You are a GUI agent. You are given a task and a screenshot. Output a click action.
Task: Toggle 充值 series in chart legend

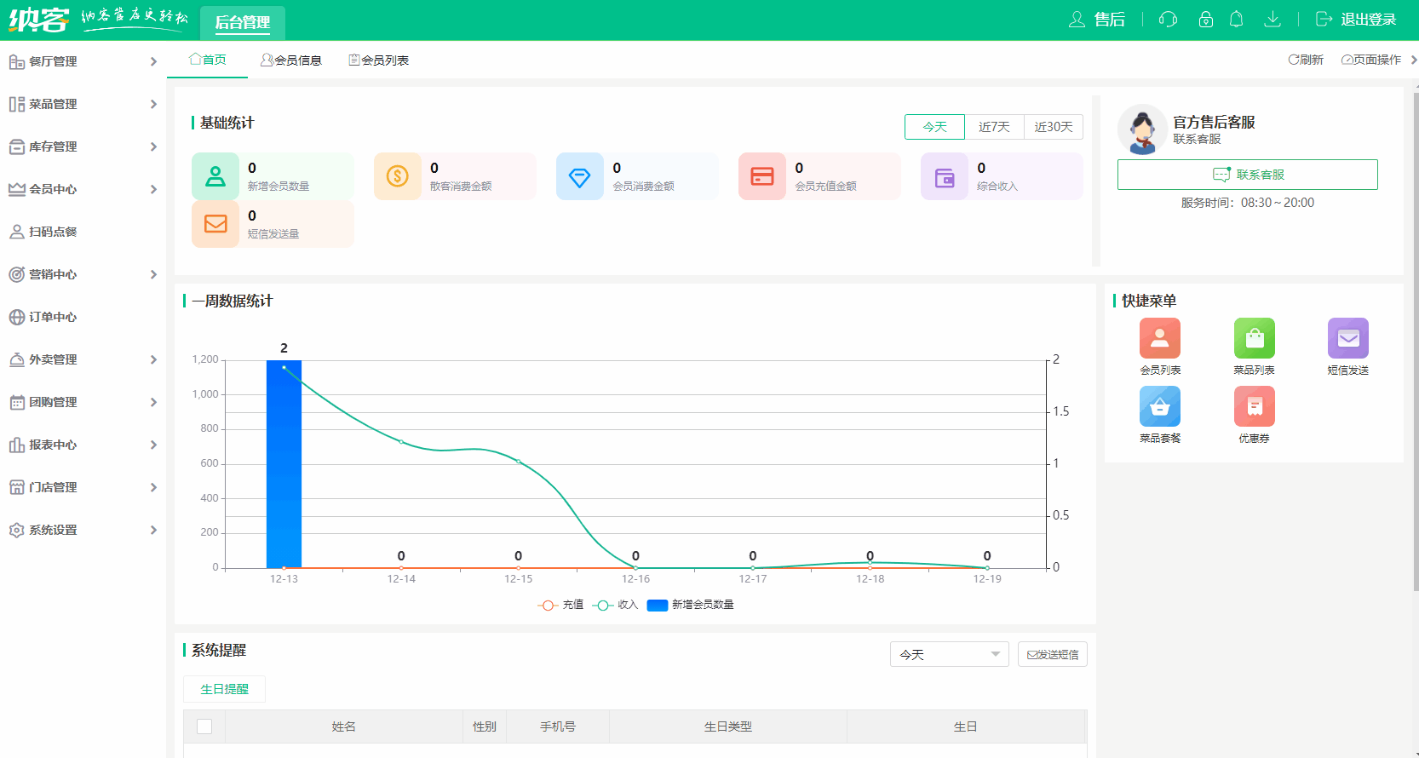coord(561,605)
